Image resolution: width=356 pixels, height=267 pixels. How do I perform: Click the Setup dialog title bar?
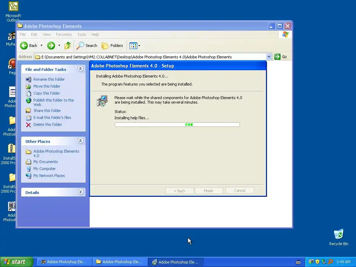[x=178, y=66]
